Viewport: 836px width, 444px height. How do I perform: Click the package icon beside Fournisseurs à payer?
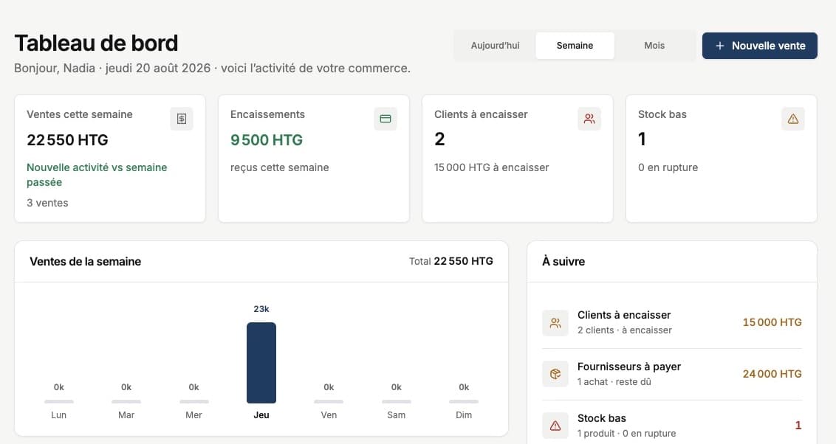(x=555, y=374)
